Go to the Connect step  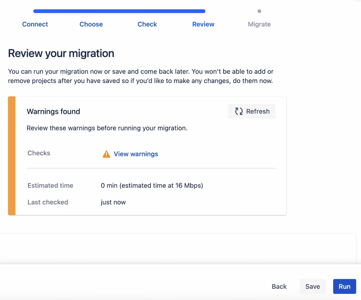coord(35,24)
